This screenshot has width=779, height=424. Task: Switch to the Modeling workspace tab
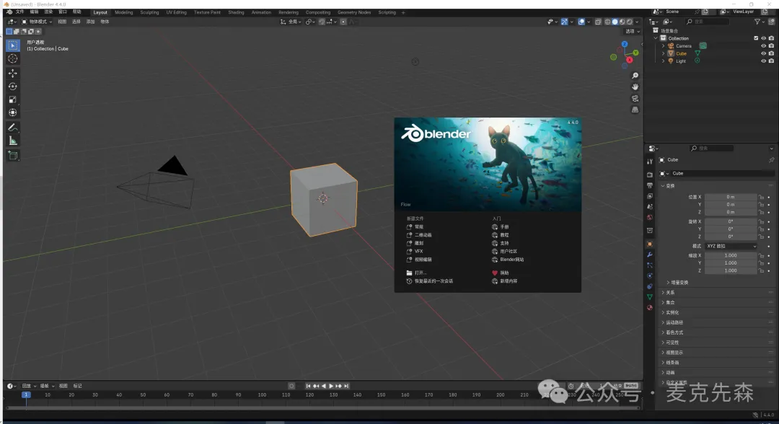coord(124,12)
